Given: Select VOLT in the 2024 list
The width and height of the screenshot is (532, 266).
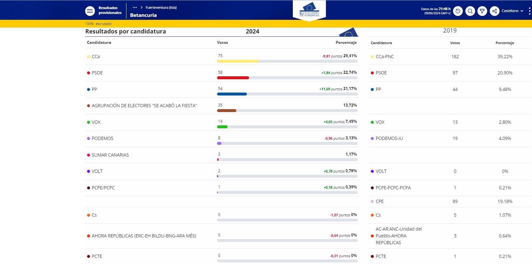Looking at the screenshot, I should [97, 171].
